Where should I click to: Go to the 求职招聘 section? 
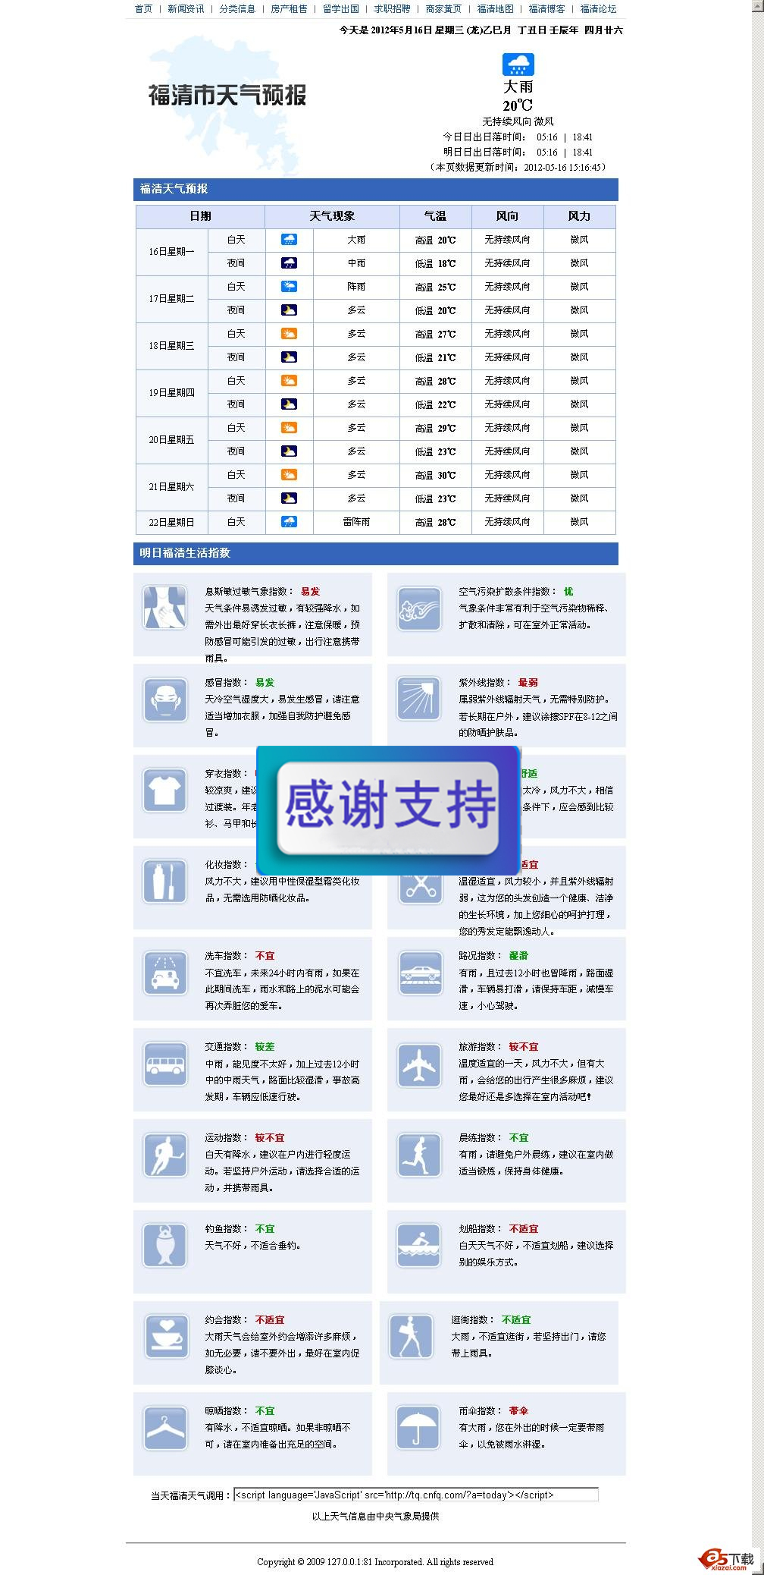pos(392,9)
